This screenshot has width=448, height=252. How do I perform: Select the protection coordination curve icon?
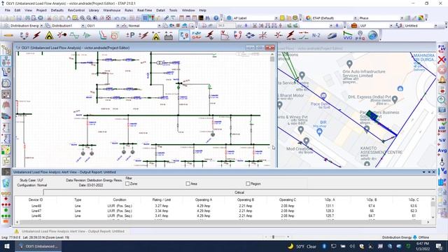click(102, 36)
